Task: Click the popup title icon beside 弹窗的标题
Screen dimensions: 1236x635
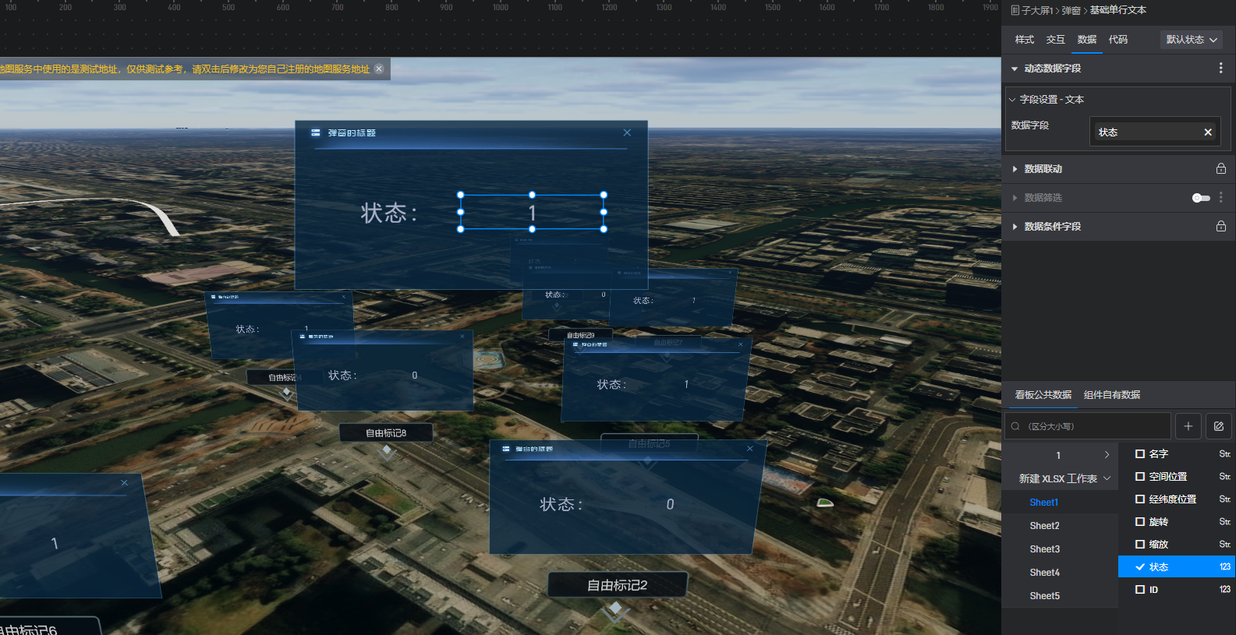Action: coord(316,132)
